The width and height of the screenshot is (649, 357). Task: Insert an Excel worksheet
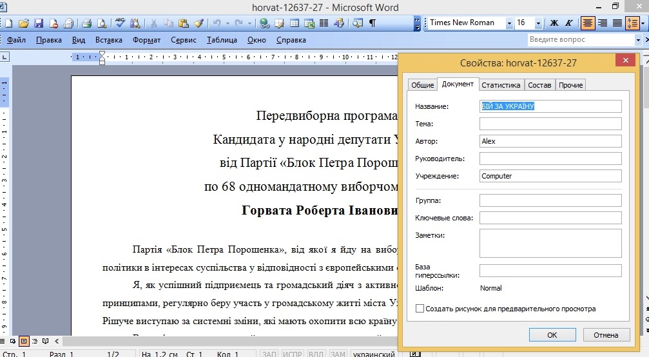click(309, 23)
